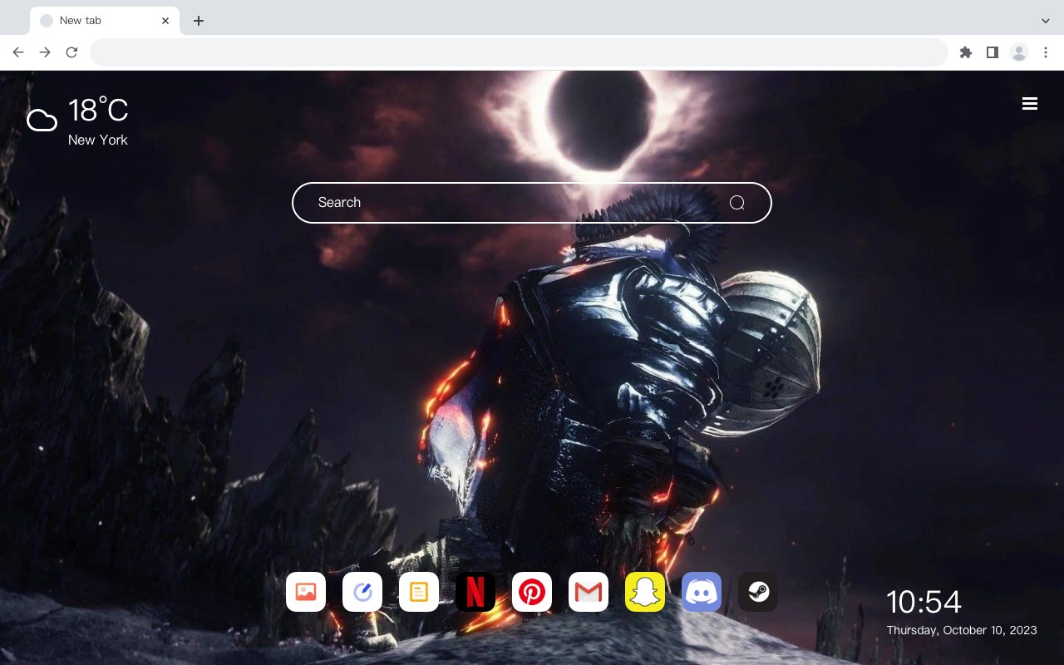Go back using the back arrow
1064x665 pixels.
point(18,52)
